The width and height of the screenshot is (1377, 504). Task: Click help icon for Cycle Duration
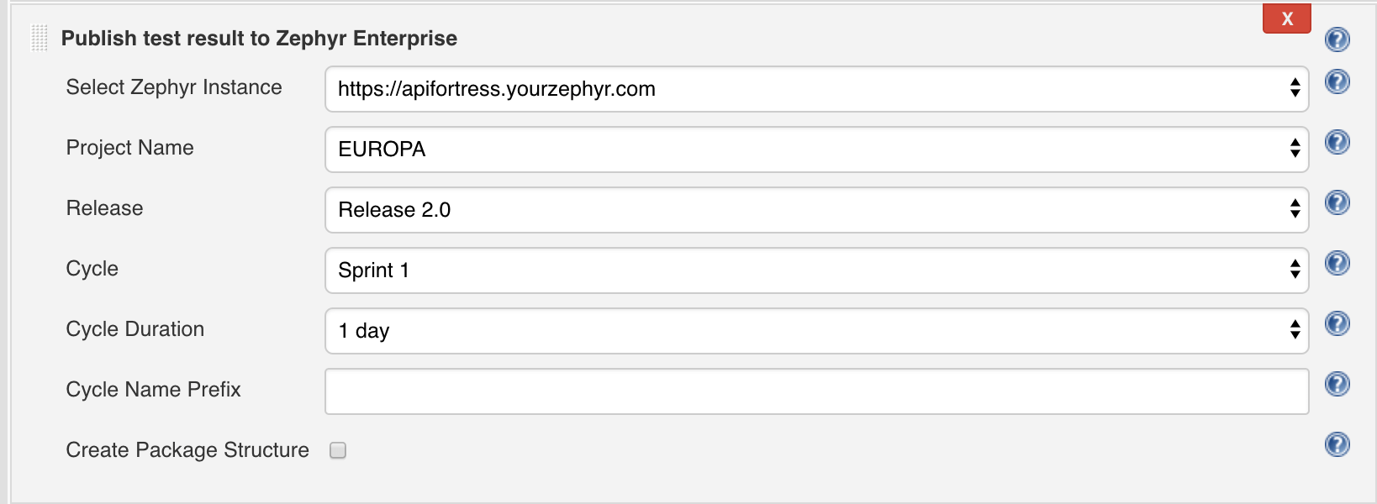pyautogui.click(x=1337, y=323)
